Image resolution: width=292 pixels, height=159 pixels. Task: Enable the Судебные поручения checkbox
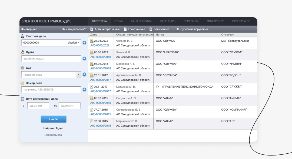[x=178, y=29]
